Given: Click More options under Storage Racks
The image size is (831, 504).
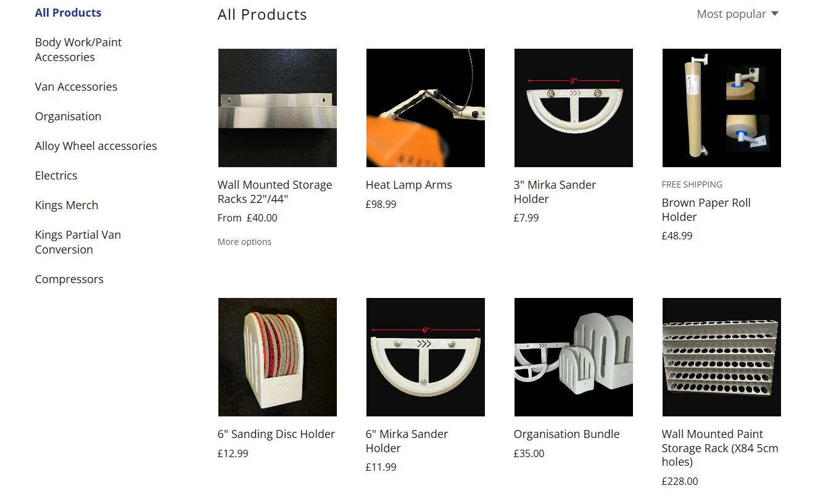Looking at the screenshot, I should [244, 242].
